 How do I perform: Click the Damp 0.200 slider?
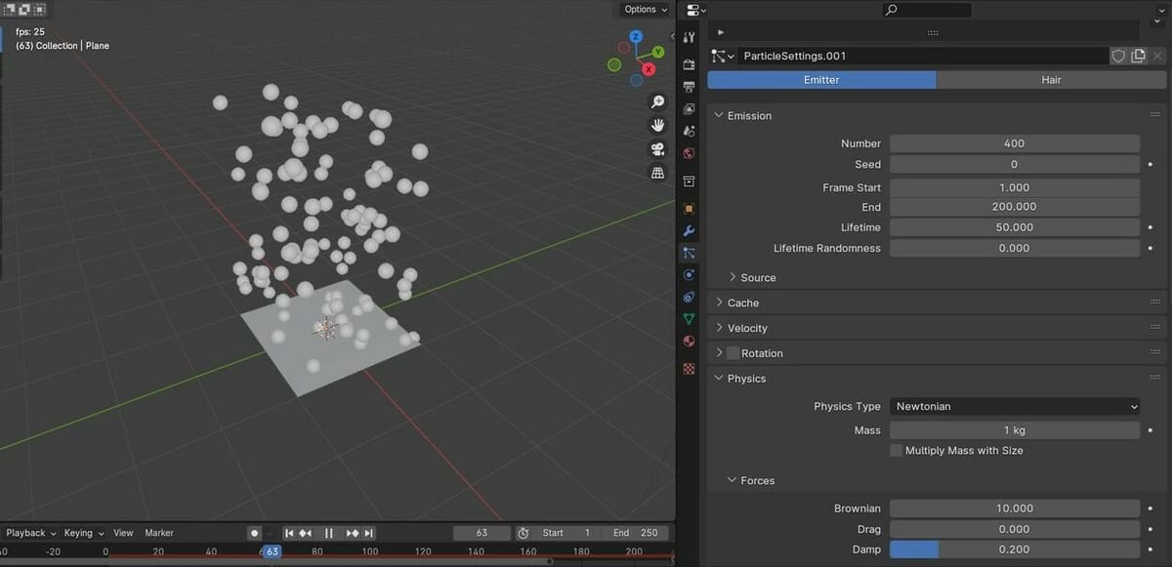point(1015,549)
